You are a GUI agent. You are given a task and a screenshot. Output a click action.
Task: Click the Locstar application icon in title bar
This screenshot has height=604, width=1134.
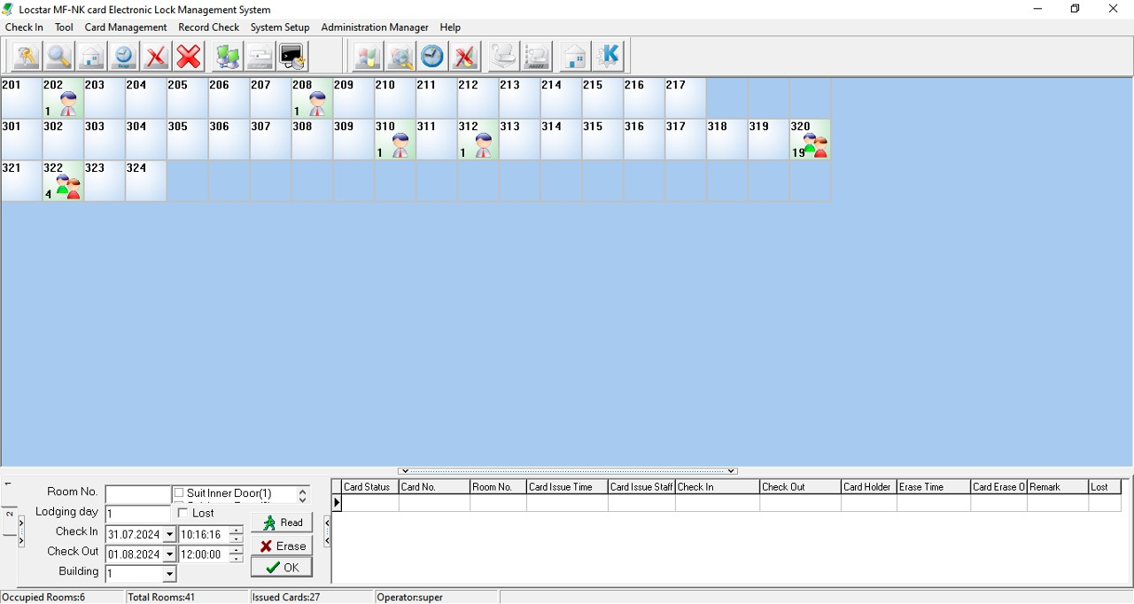[8, 9]
